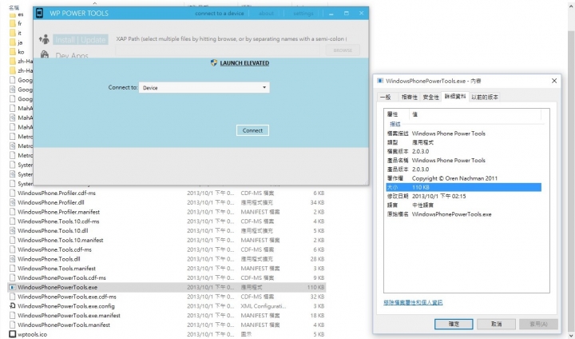575x339 pixels.
Task: Click the XAP Path input field
Action: pyautogui.click(x=218, y=50)
